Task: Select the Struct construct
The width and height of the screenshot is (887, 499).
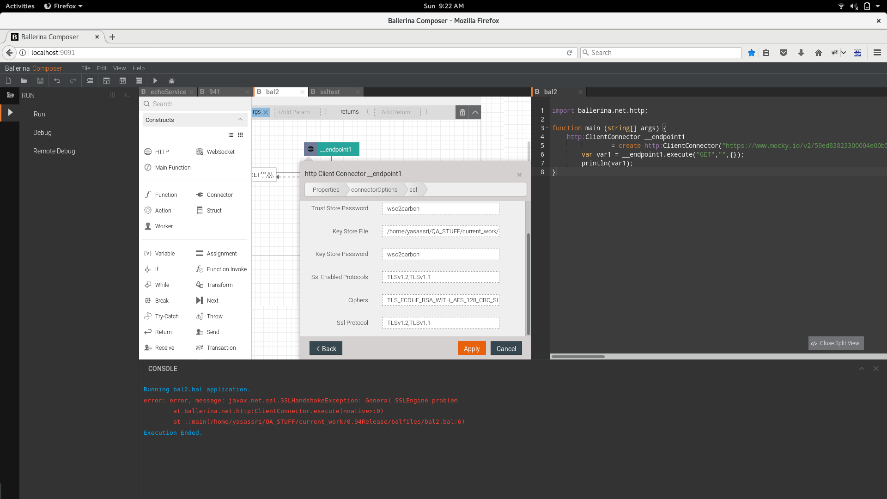Action: (209, 210)
